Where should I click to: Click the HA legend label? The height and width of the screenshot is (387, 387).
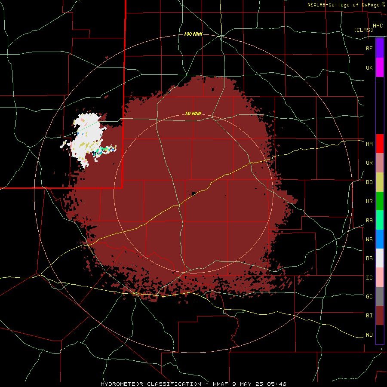point(369,144)
